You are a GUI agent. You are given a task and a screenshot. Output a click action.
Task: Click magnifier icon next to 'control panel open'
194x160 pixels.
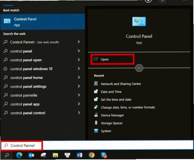(6, 60)
